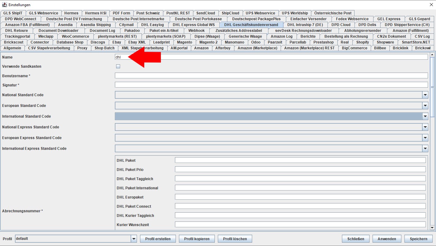Open the International Standard Code dropdown
Image resolution: width=436 pixels, height=246 pixels.
425,116
